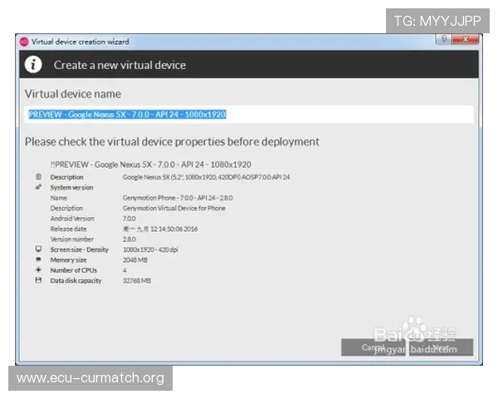
Task: Click the '1080x1920 - 420 dpi' value
Action: (150, 249)
